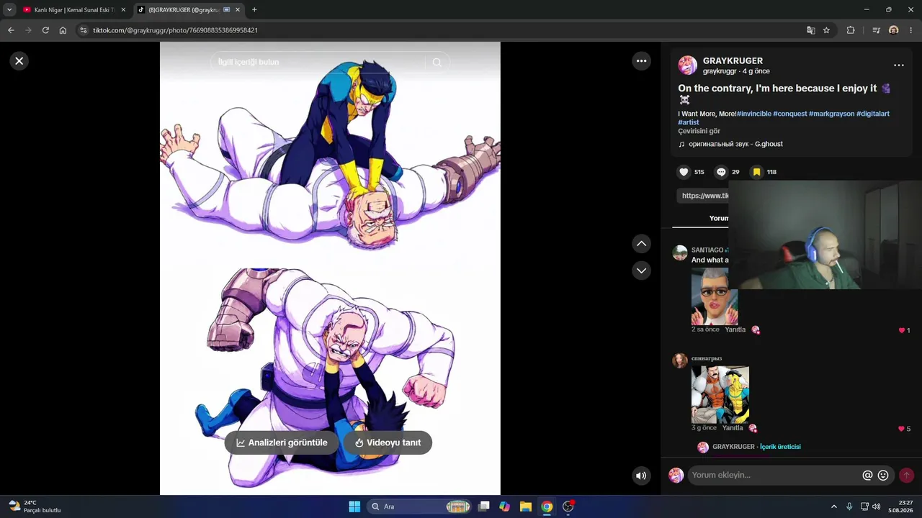This screenshot has height=518, width=922.
Task: Click the @ mention icon in comment box
Action: [868, 476]
